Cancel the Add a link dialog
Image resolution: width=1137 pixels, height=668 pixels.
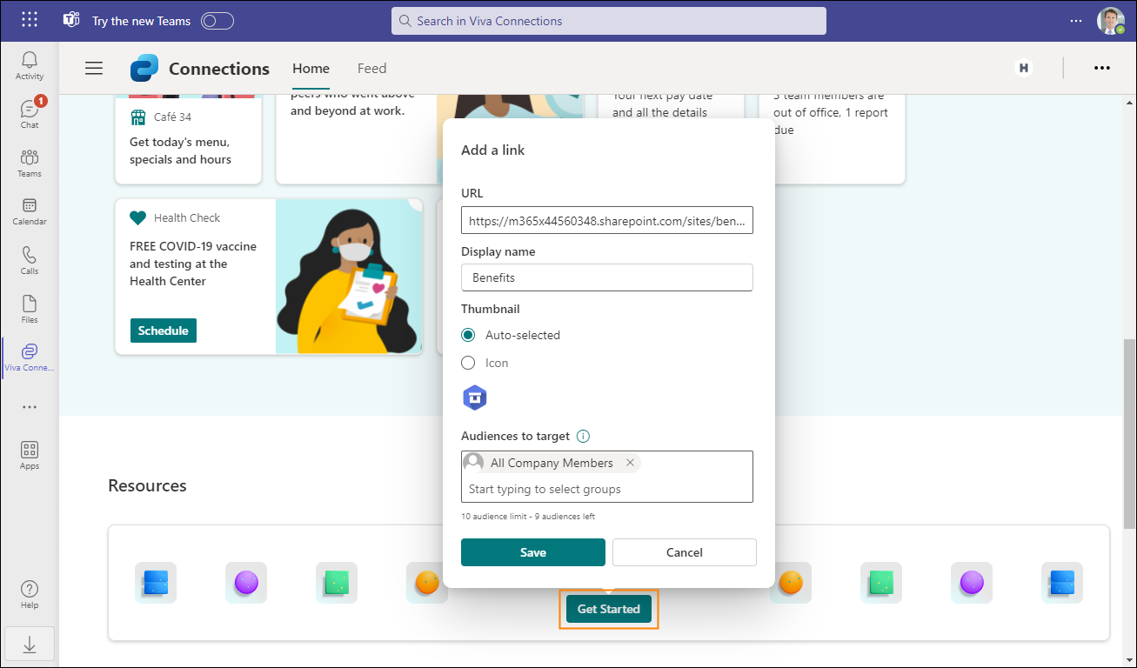[684, 552]
